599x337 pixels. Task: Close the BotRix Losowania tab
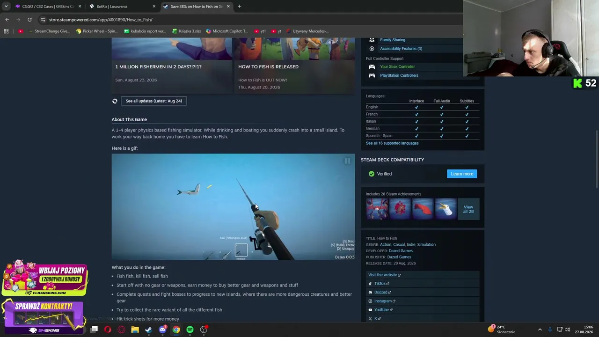tap(154, 7)
